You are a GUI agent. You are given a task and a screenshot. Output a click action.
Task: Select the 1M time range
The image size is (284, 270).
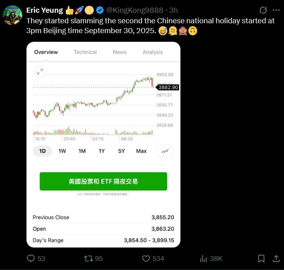[82, 151]
